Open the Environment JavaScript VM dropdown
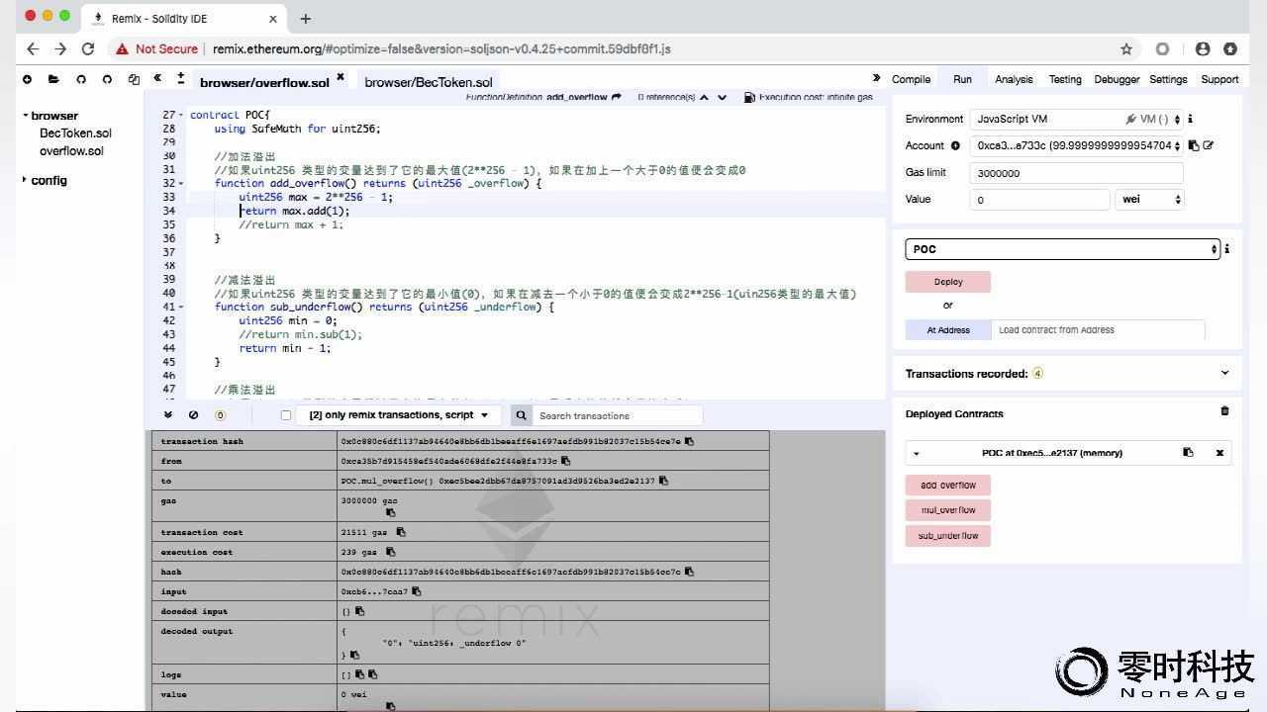 [1076, 119]
